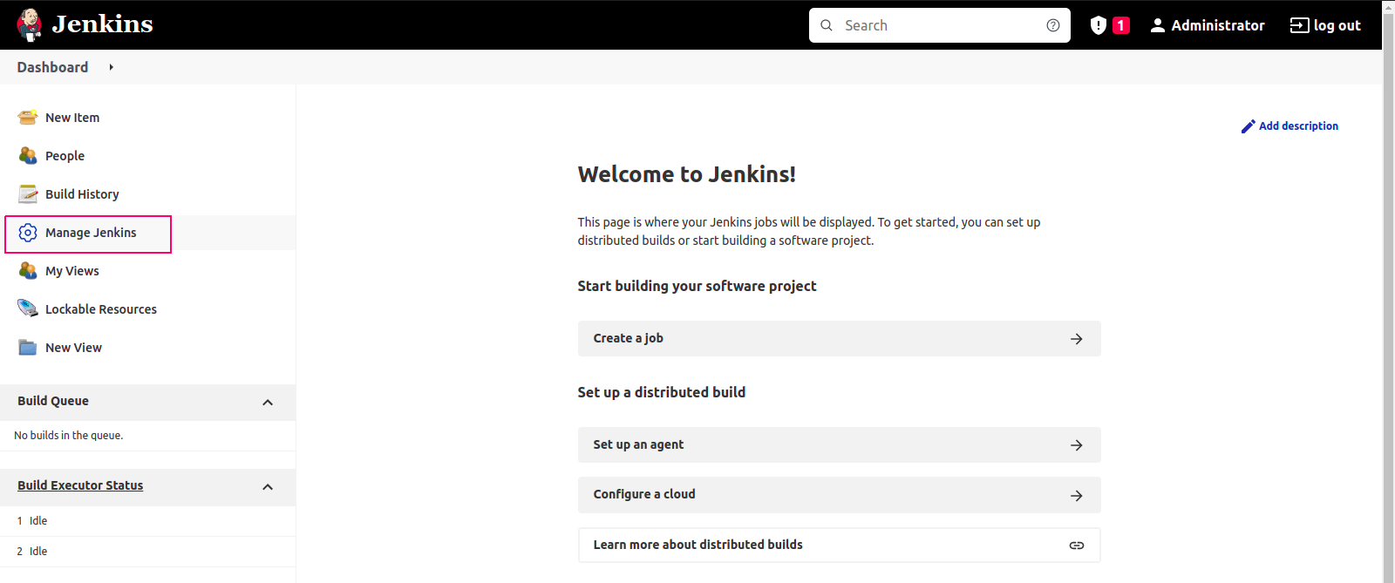
Task: Collapse the Build Executor Status panel
Action: 268,487
